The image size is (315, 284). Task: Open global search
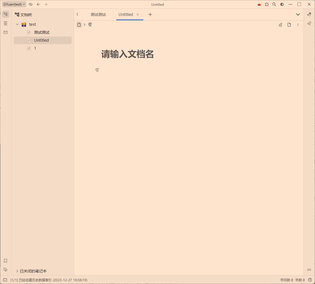point(274,4)
